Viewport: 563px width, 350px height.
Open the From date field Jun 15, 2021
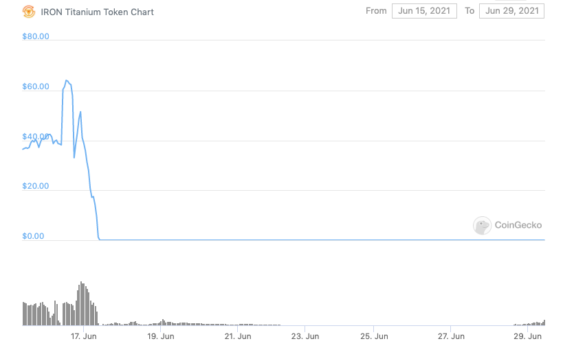(x=424, y=11)
